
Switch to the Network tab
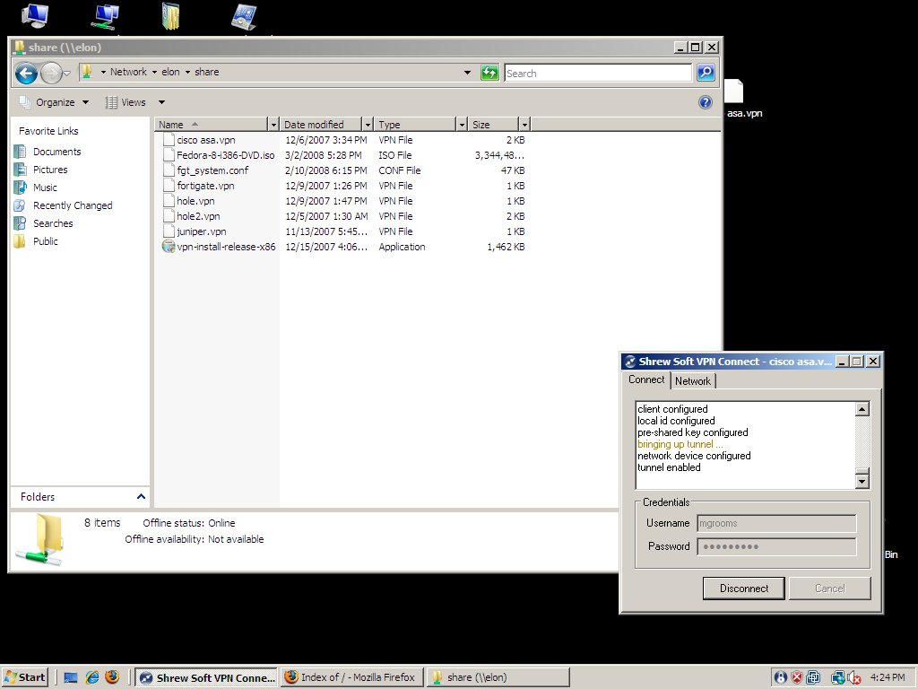click(x=693, y=381)
